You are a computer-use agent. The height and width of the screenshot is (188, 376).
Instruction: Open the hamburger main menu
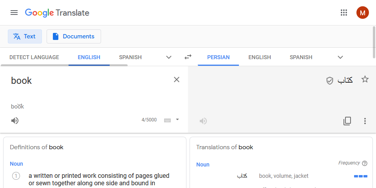[x=14, y=13]
